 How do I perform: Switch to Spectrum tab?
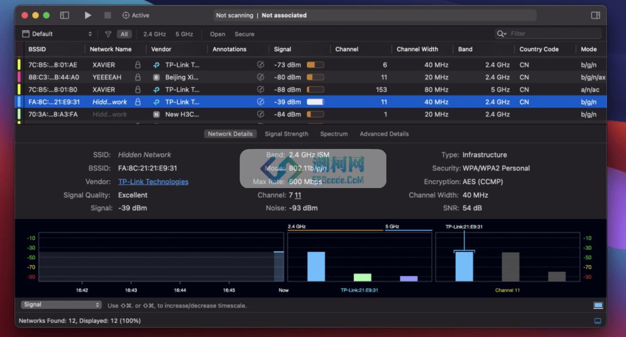point(334,134)
